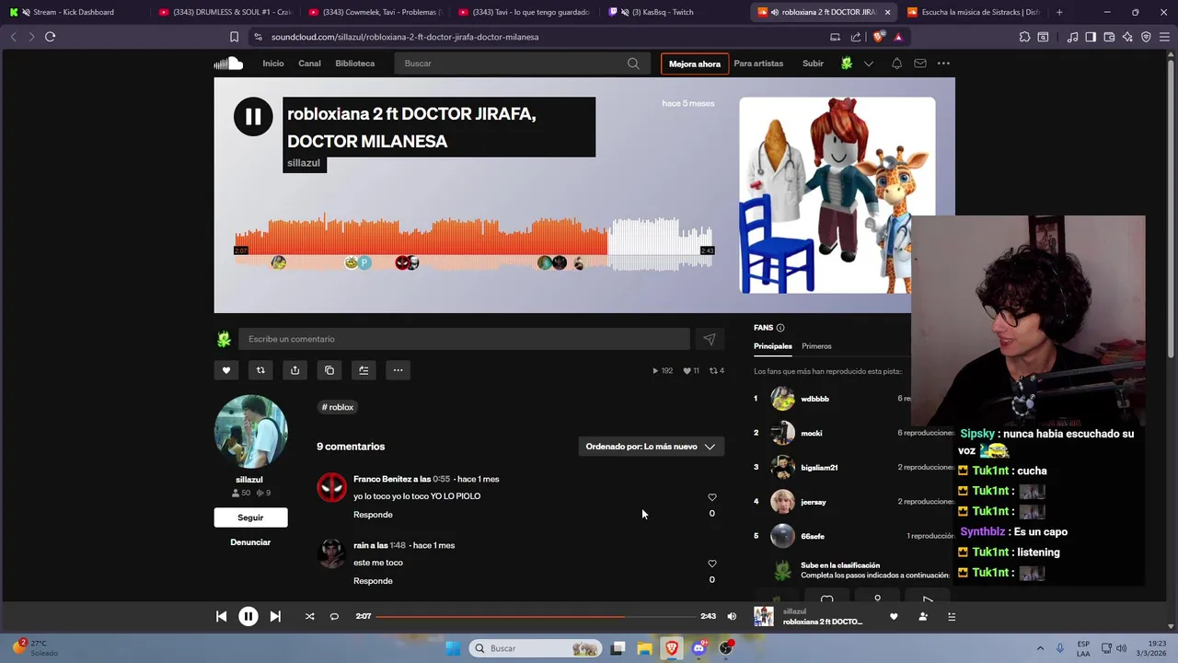Like rain's comment
The image size is (1178, 663).
[711, 564]
